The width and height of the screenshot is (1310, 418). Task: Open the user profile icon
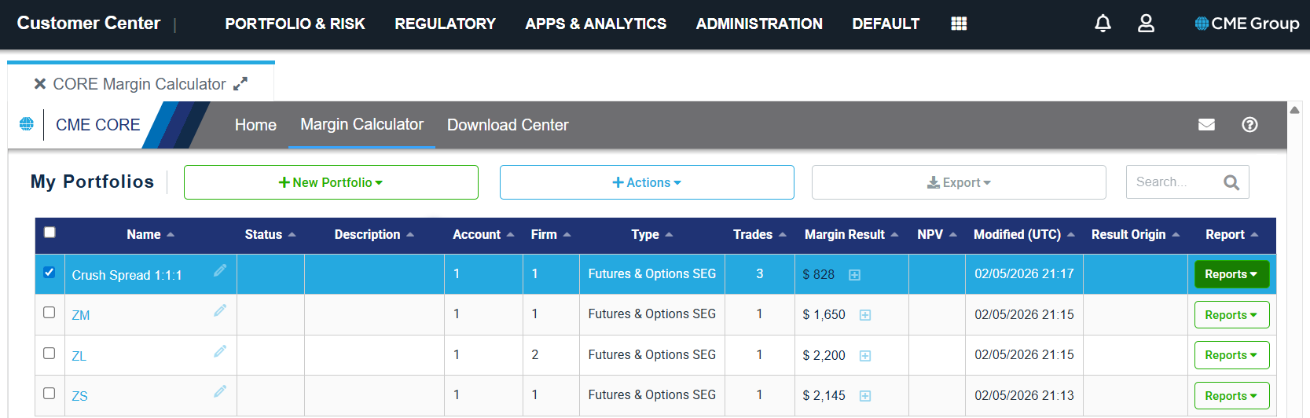1146,24
